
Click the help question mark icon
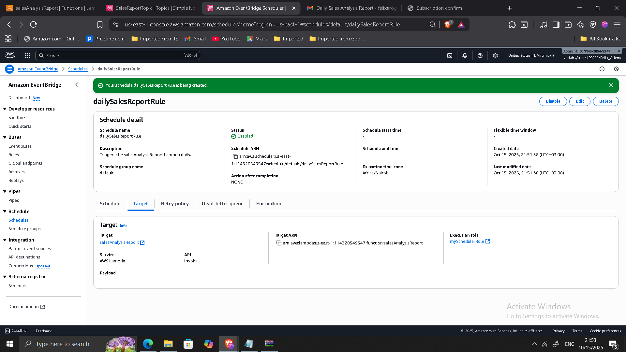tap(480, 55)
